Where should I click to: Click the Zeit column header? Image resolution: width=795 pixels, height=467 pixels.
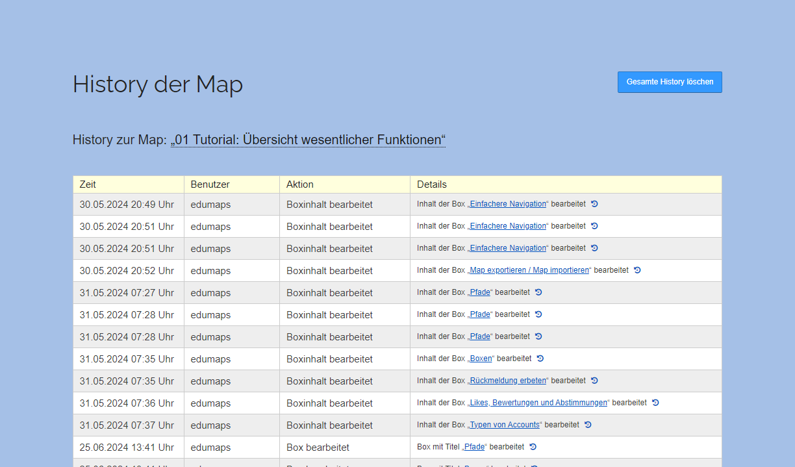click(88, 184)
